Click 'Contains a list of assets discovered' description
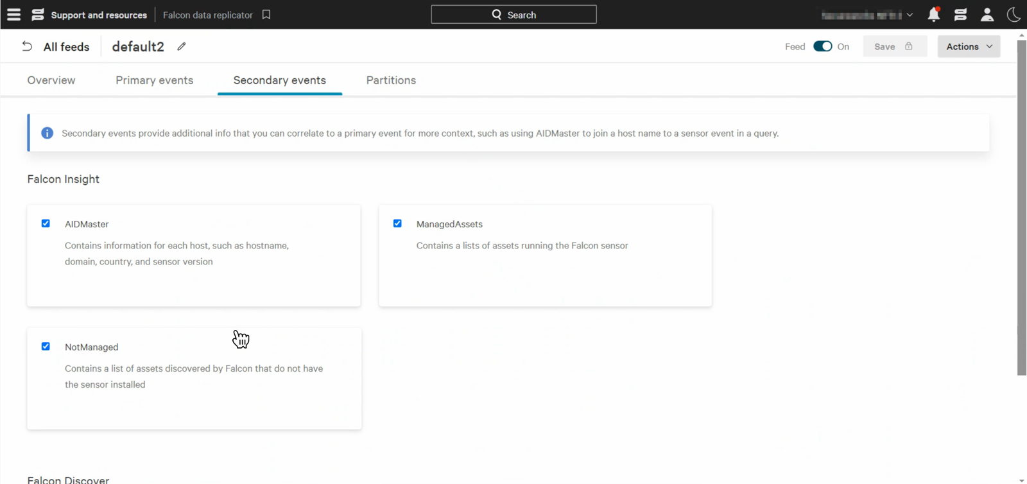This screenshot has width=1027, height=484. pos(194,376)
